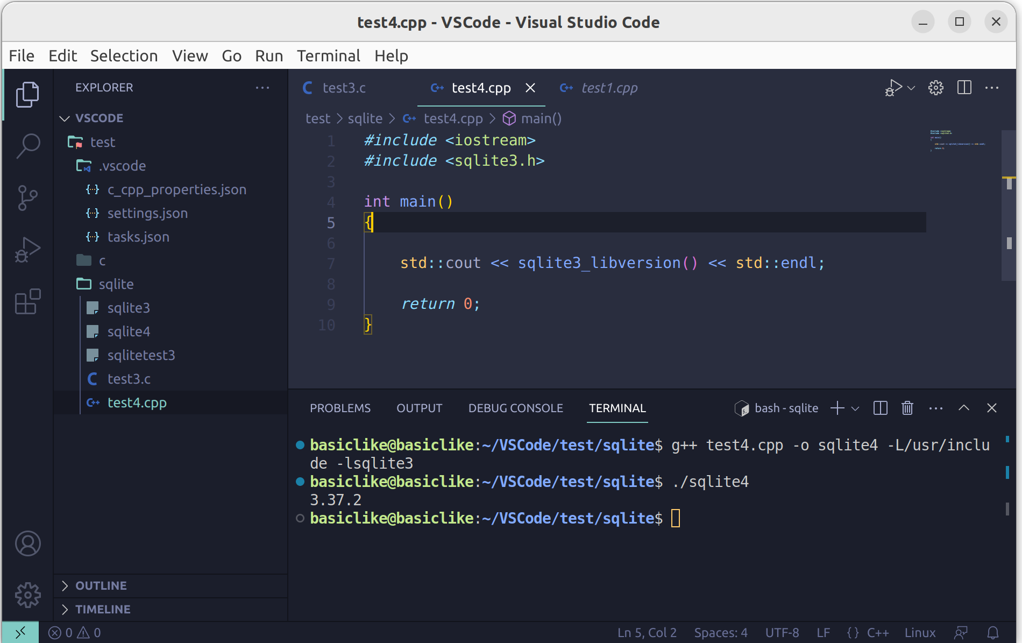
Task: Open terminal panel more actions
Action: pyautogui.click(x=936, y=408)
